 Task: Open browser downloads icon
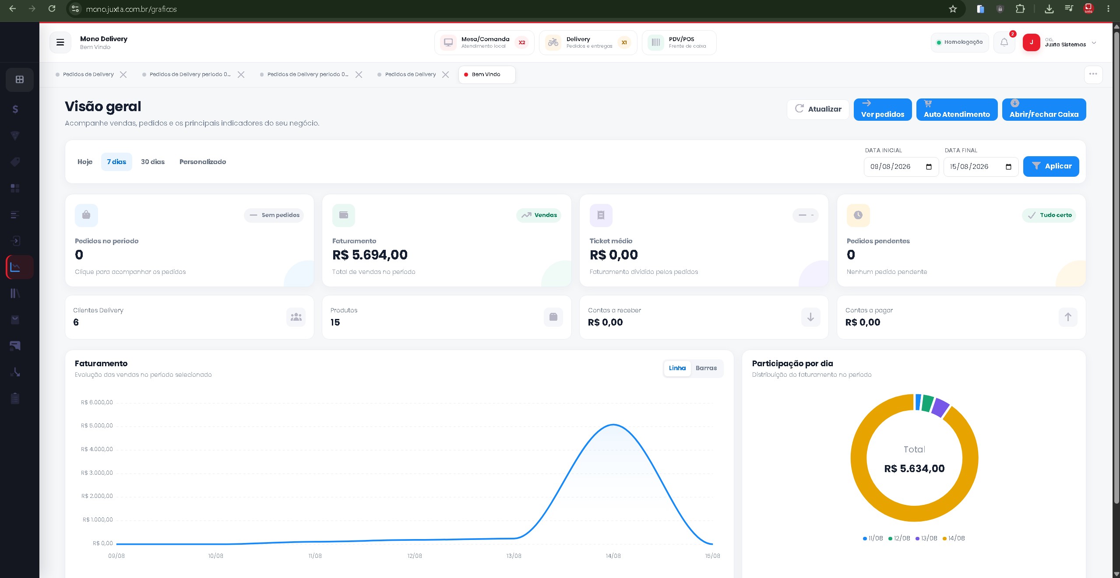tap(1049, 9)
